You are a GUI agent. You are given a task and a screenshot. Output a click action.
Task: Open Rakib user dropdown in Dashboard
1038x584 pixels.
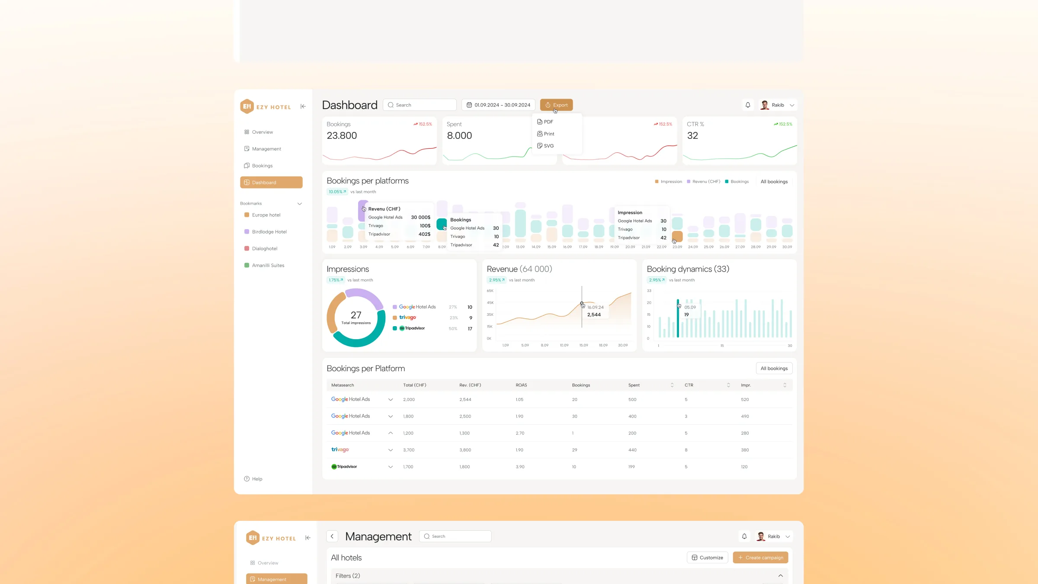792,105
